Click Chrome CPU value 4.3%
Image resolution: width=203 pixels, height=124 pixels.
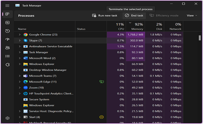click(x=120, y=35)
